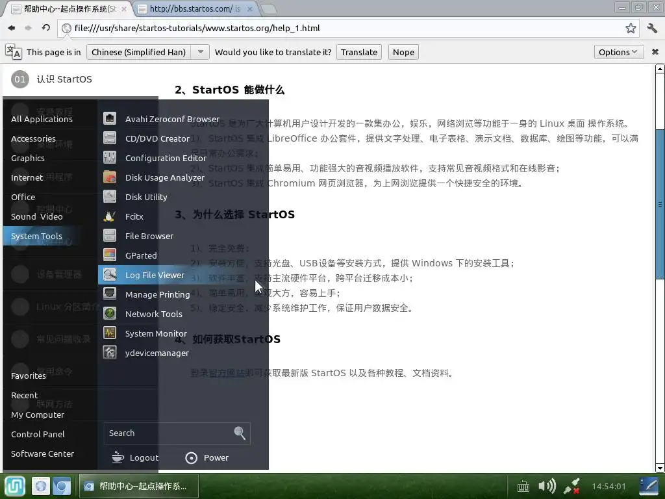Open the Configuration Editor icon
This screenshot has height=499, width=665.
tap(109, 157)
